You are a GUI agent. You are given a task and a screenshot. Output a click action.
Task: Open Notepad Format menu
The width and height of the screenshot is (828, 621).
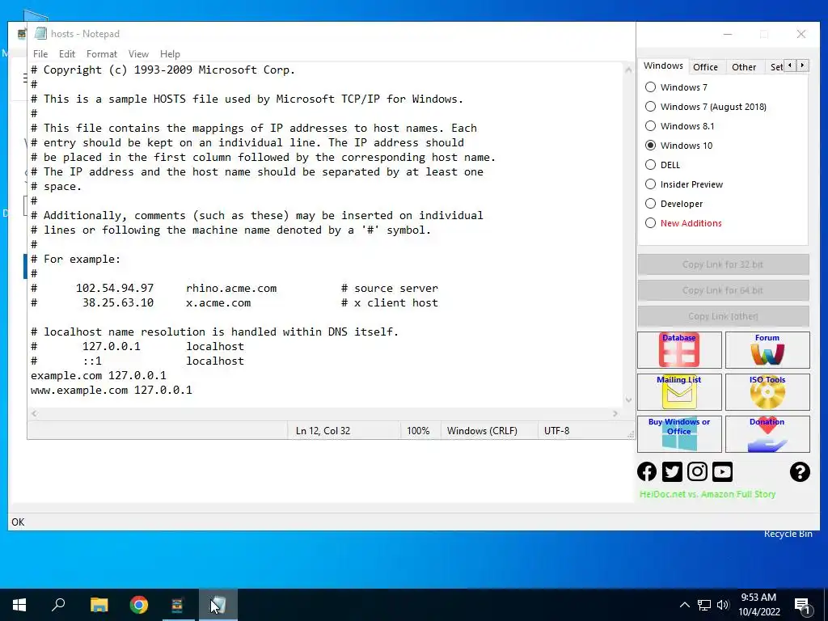pos(101,54)
